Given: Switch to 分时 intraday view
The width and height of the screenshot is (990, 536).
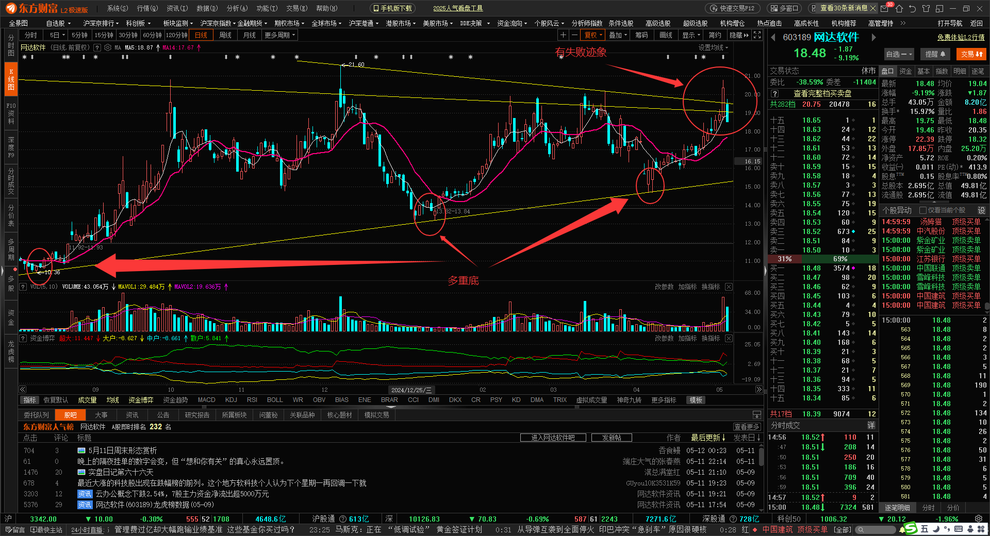Looking at the screenshot, I should click(31, 35).
